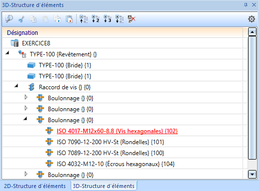Image resolution: width=259 pixels, height=191 pixels.
Task: Select ISO 4017-M12x60-8.8 Vis hexagonales item
Action: 117,131
